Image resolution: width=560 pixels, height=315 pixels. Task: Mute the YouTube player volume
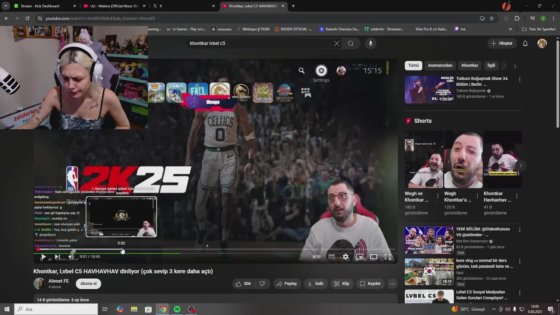tap(71, 257)
